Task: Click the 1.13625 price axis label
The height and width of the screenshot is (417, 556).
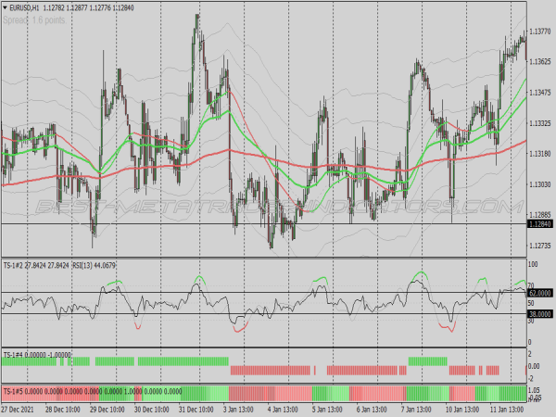Action: (x=540, y=62)
